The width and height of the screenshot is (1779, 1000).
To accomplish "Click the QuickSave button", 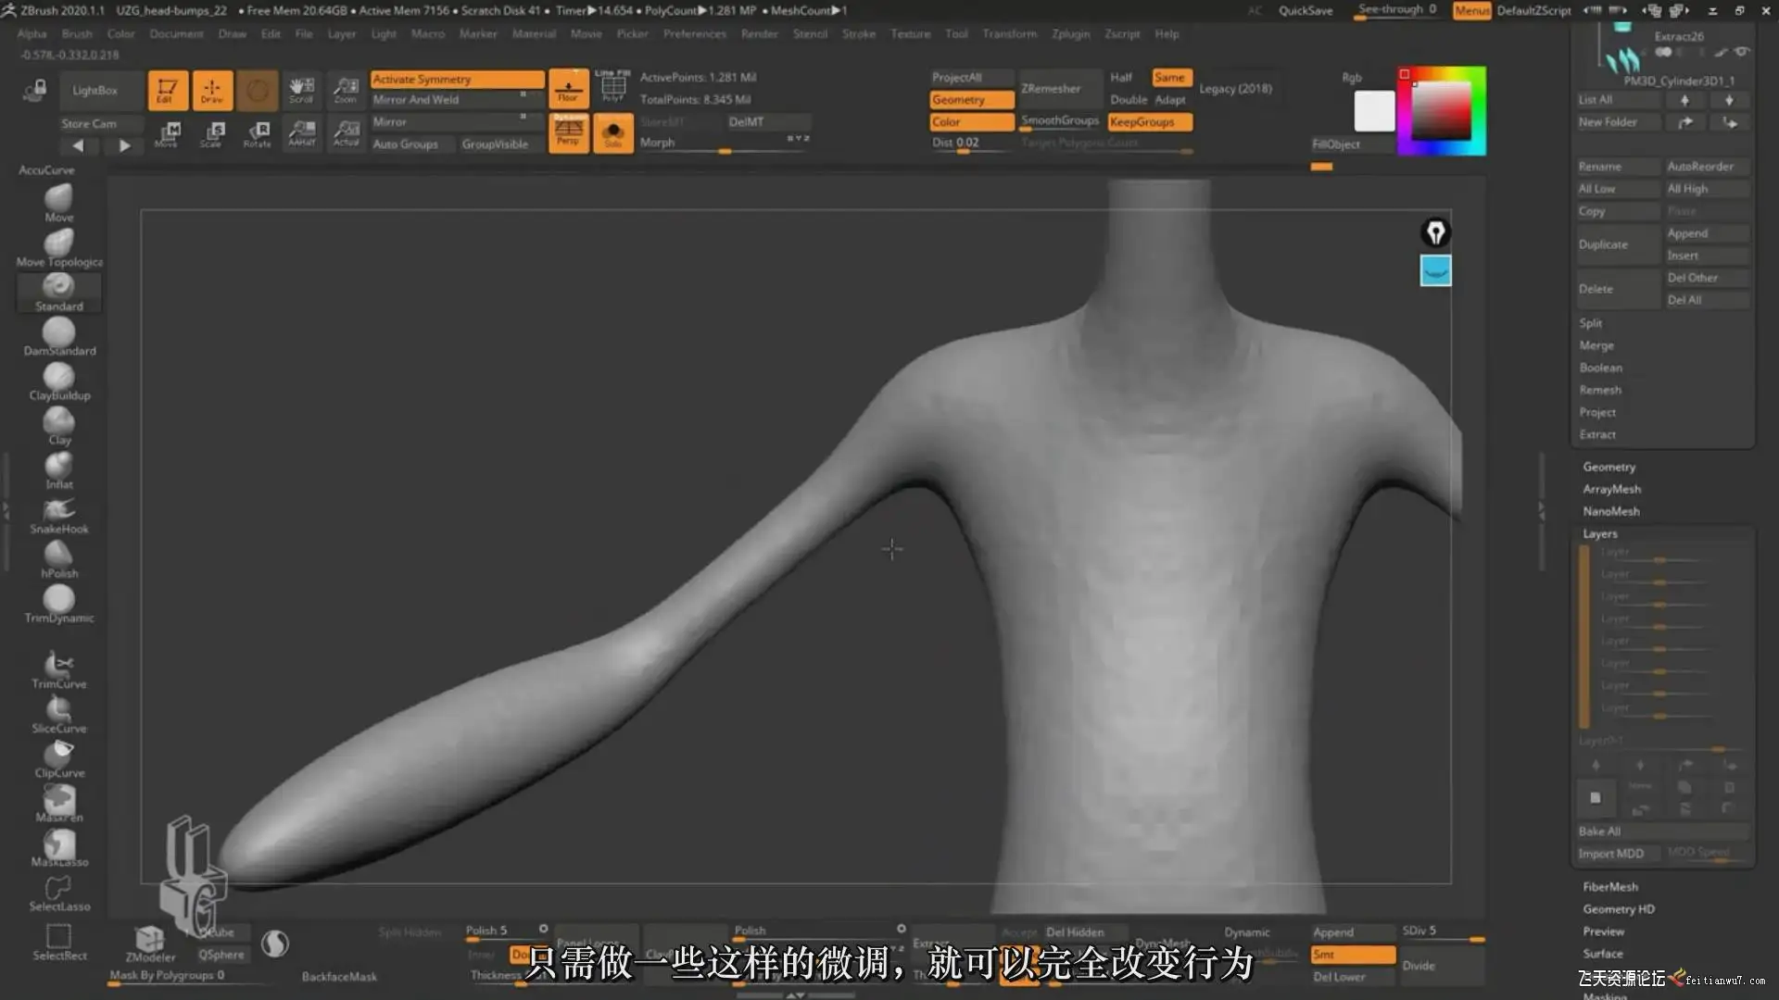I will [1305, 11].
